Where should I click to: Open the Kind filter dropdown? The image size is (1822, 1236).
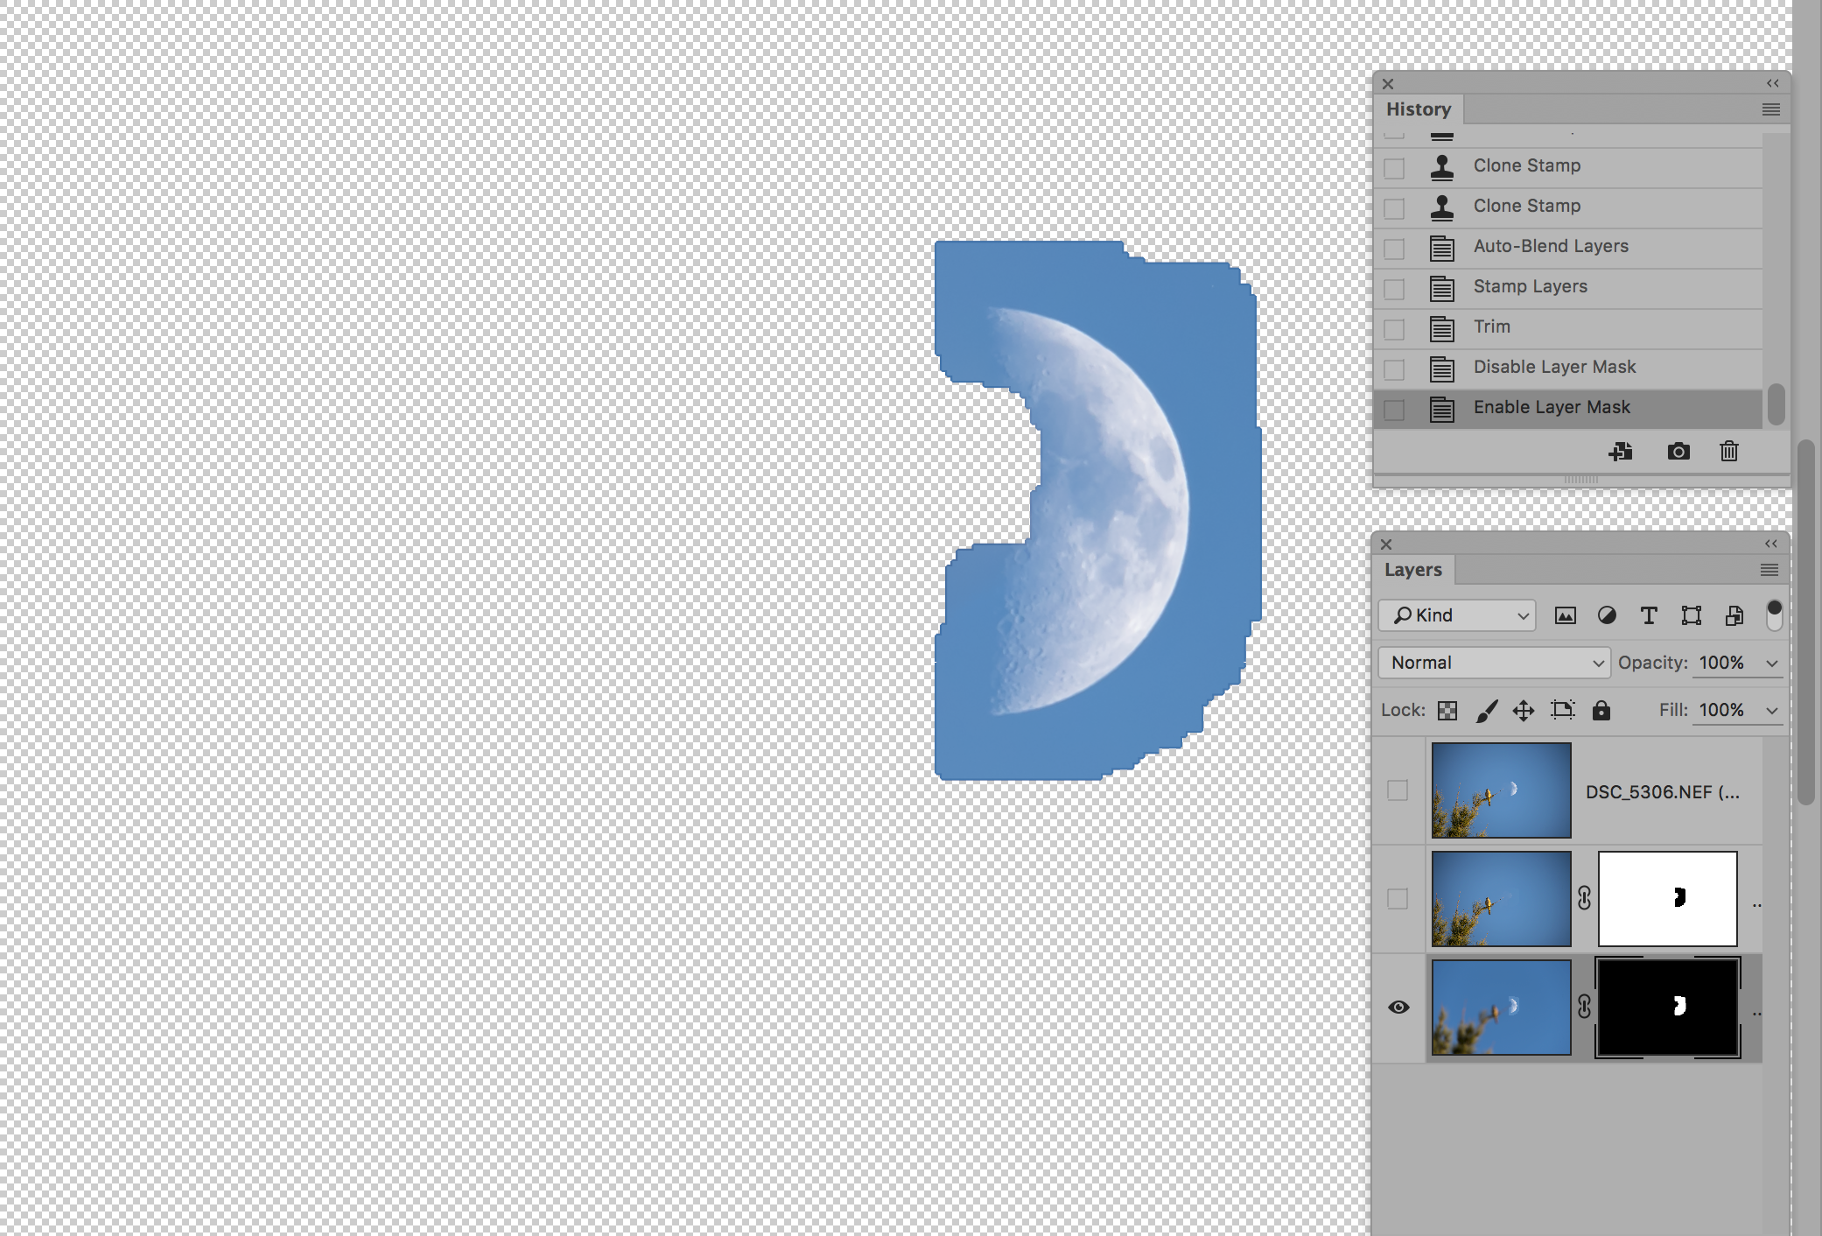1458,615
